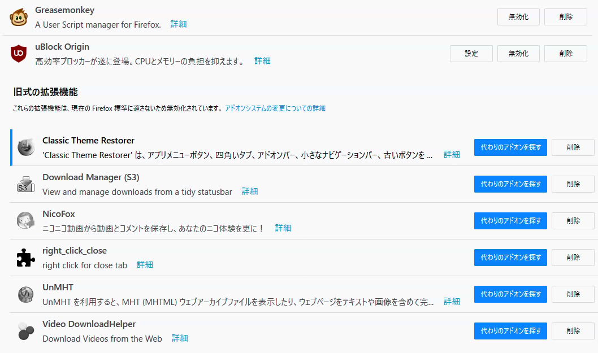Select the UnMHT title
The width and height of the screenshot is (598, 353).
point(58,287)
